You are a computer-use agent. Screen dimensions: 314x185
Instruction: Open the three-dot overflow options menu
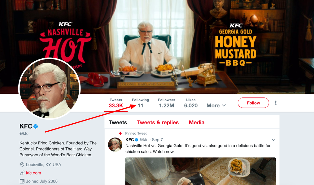(276, 103)
